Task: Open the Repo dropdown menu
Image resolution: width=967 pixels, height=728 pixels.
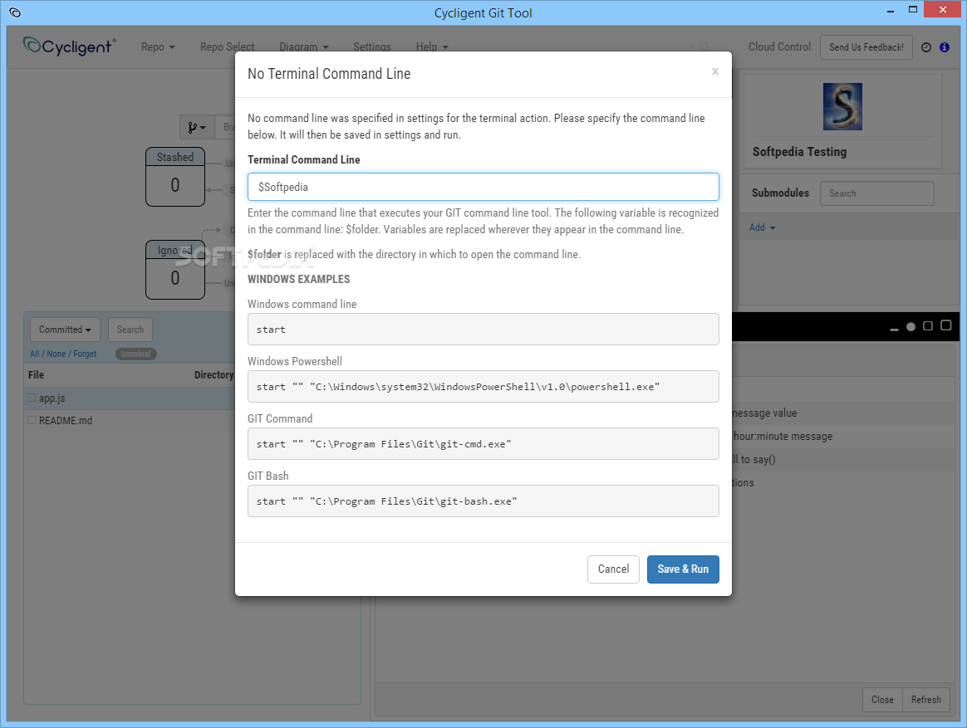Action: coord(158,46)
